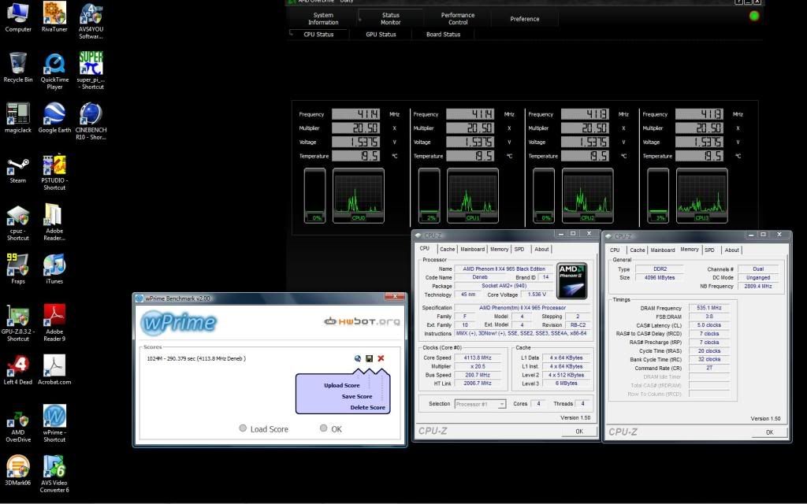
Task: Select the Adobe Reader 9 icon
Action: coord(54,323)
